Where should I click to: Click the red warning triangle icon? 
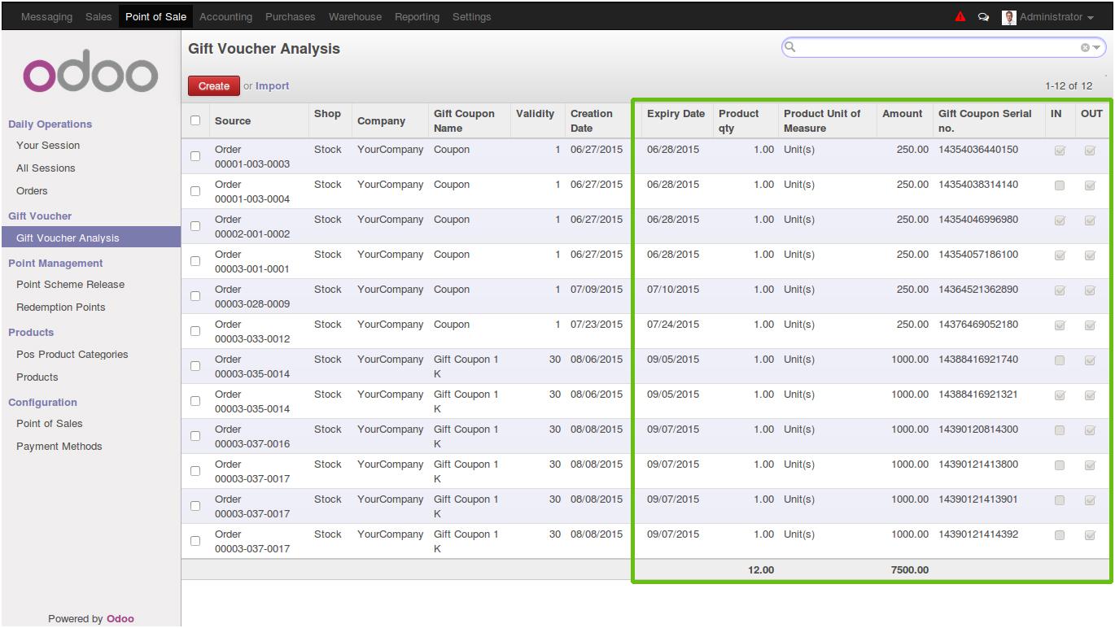click(x=960, y=16)
